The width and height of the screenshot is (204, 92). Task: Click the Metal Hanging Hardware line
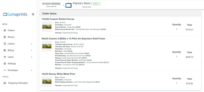pos(78,82)
